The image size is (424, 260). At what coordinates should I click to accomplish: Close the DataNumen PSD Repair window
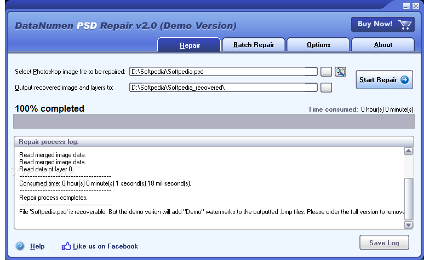pyautogui.click(x=416, y=6)
